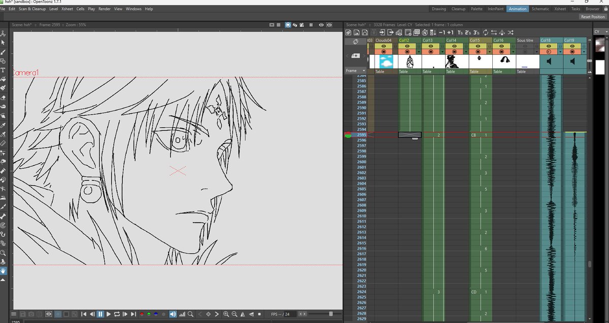609x323 pixels.
Task: Open the Xsheet menu
Action: click(66, 9)
